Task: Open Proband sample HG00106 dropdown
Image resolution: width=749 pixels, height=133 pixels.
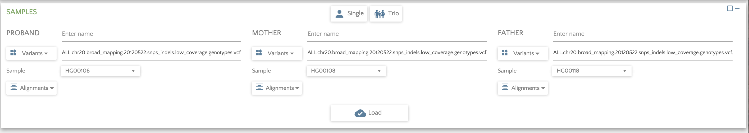Action: point(100,71)
